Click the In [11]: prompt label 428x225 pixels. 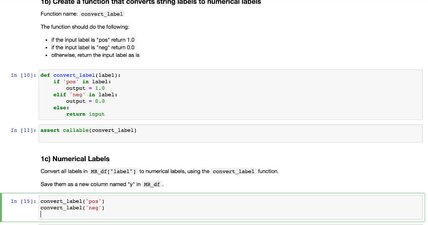tap(23, 130)
